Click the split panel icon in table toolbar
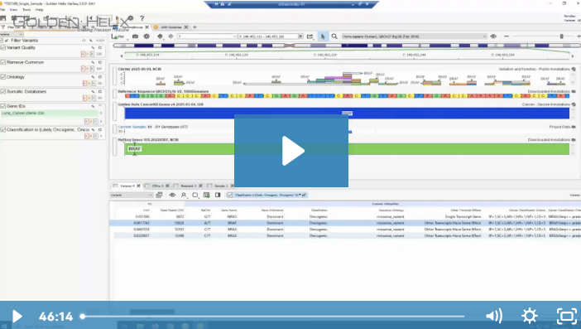 pyautogui.click(x=218, y=195)
